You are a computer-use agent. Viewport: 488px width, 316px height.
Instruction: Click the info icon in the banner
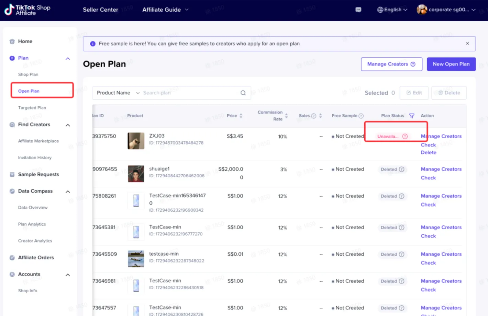[92, 44]
